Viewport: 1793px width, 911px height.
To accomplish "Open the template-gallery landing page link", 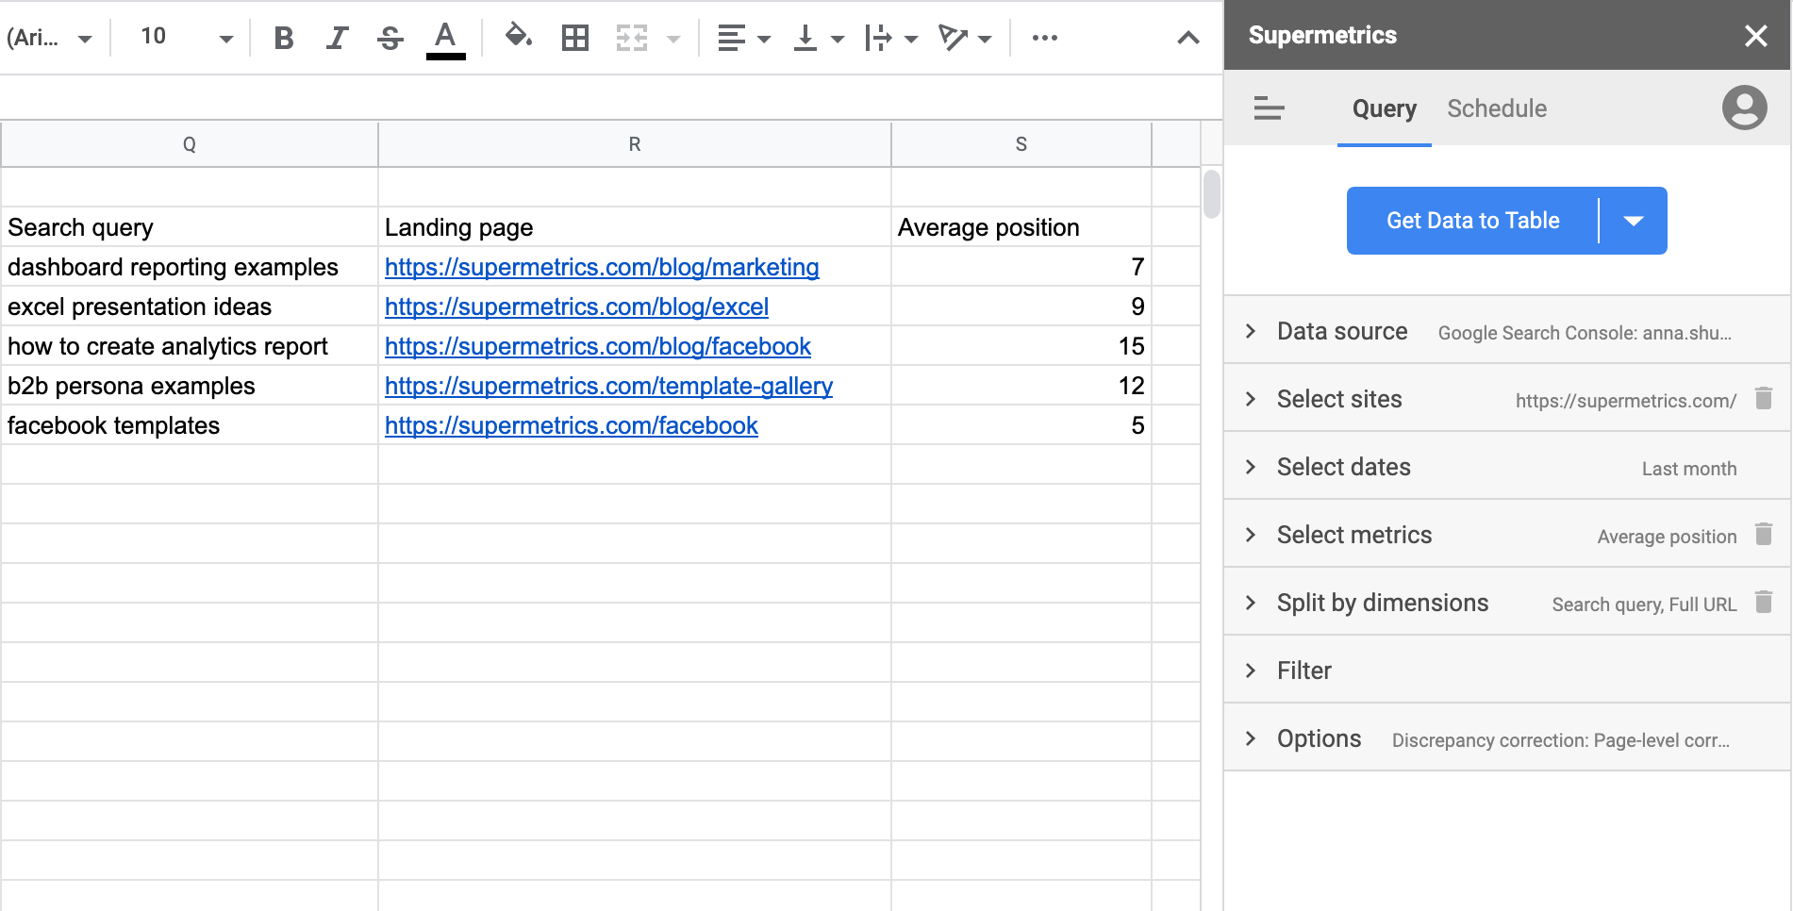I will tap(608, 386).
